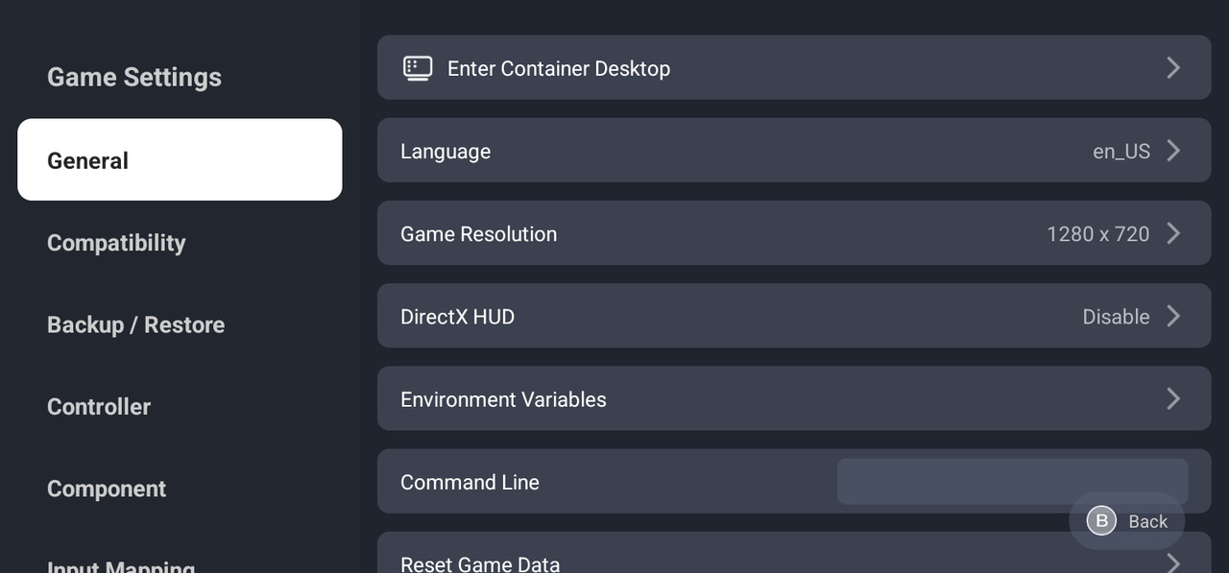Go to the Component tab
The image size is (1229, 573).
click(107, 489)
